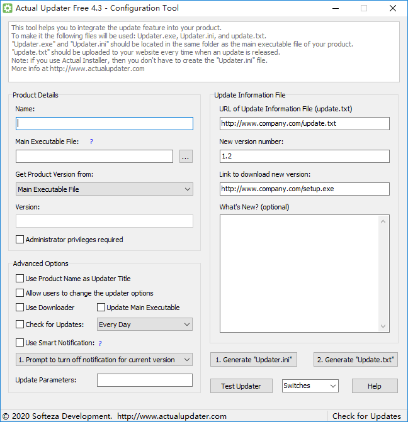Click the help question mark beside Main Executable File
Viewport: 408px width, 422px height.
91,142
